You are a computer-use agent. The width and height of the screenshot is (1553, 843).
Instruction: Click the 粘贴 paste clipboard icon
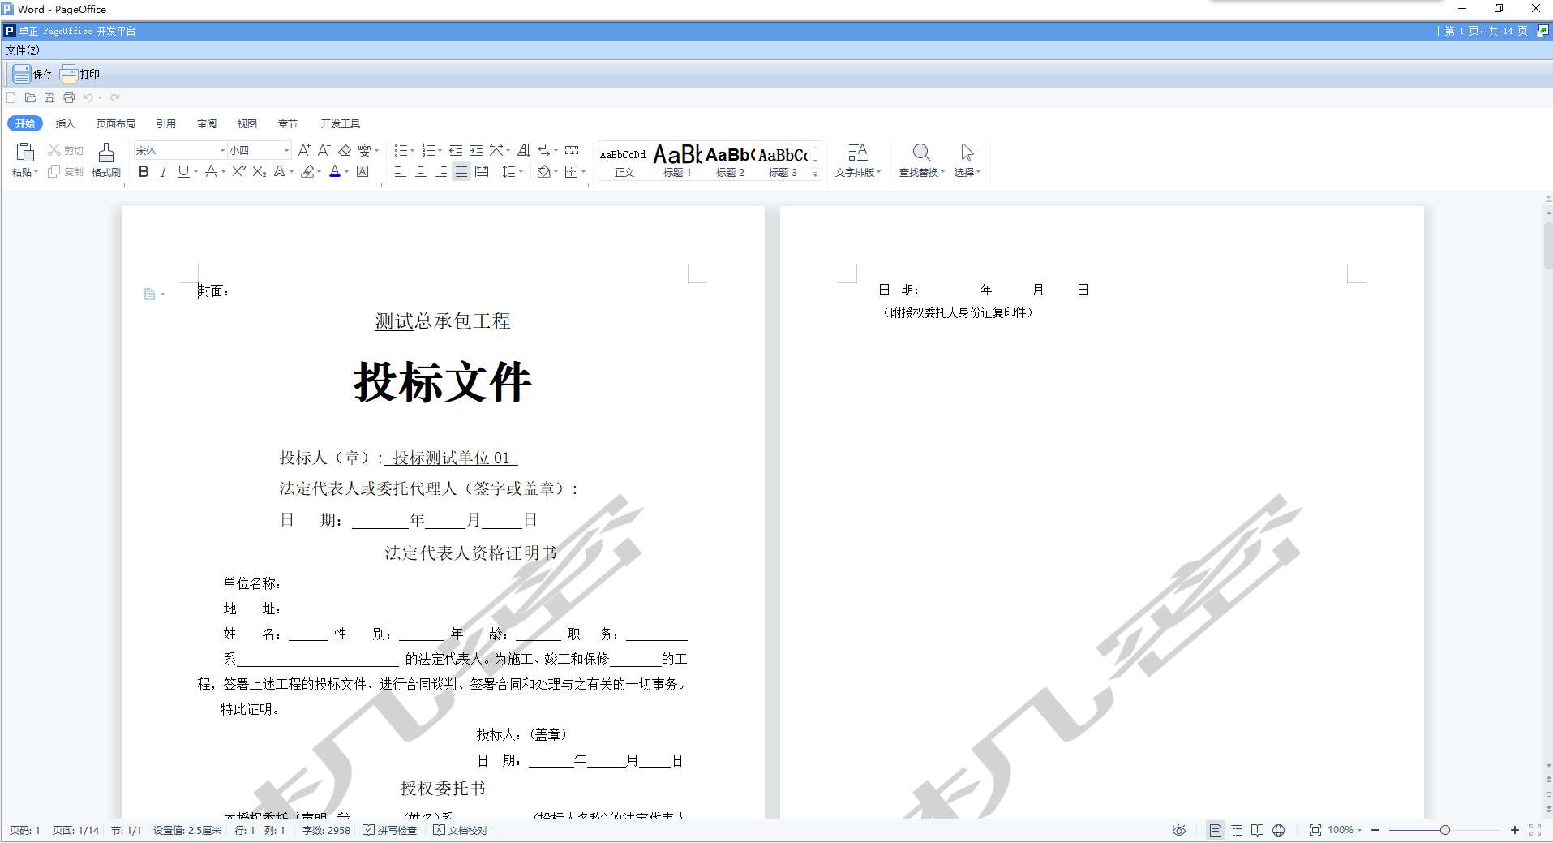(25, 153)
